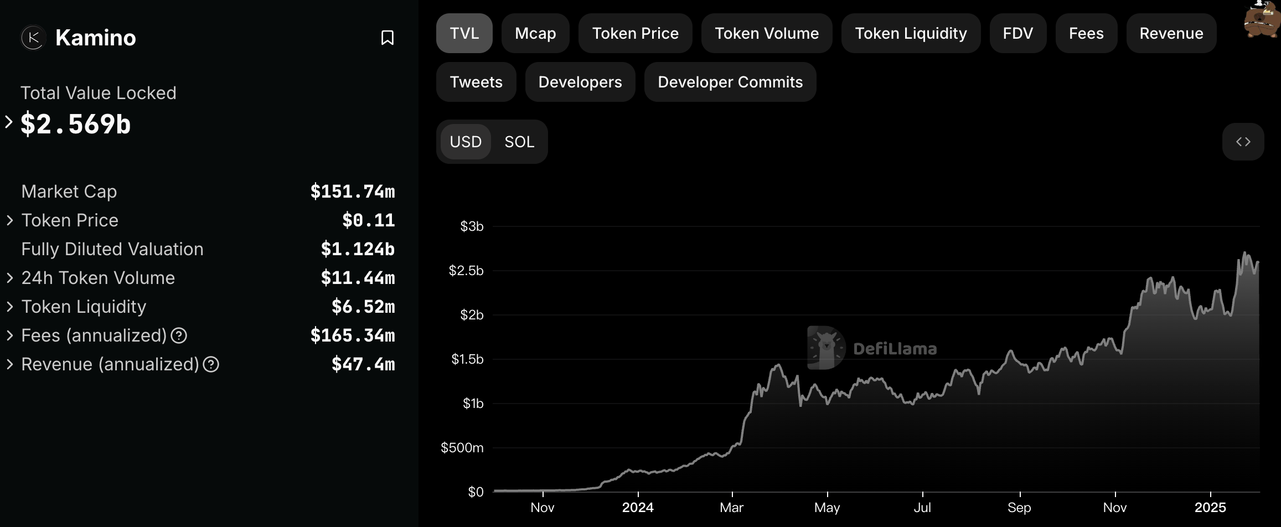The height and width of the screenshot is (527, 1281).
Task: Select the Fees chart tab
Action: [1086, 33]
